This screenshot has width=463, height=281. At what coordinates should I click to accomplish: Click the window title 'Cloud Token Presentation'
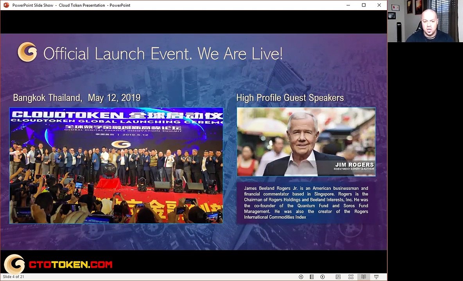(x=82, y=5)
